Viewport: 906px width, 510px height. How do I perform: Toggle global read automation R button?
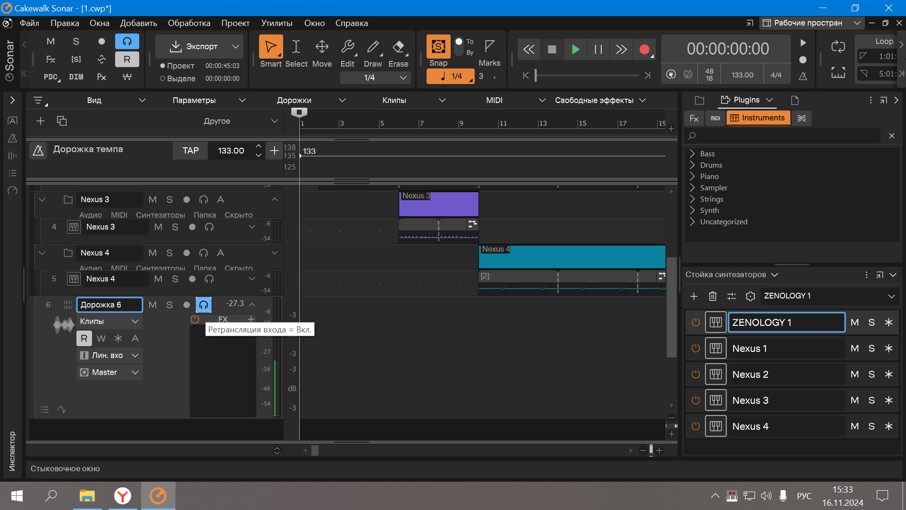127,59
